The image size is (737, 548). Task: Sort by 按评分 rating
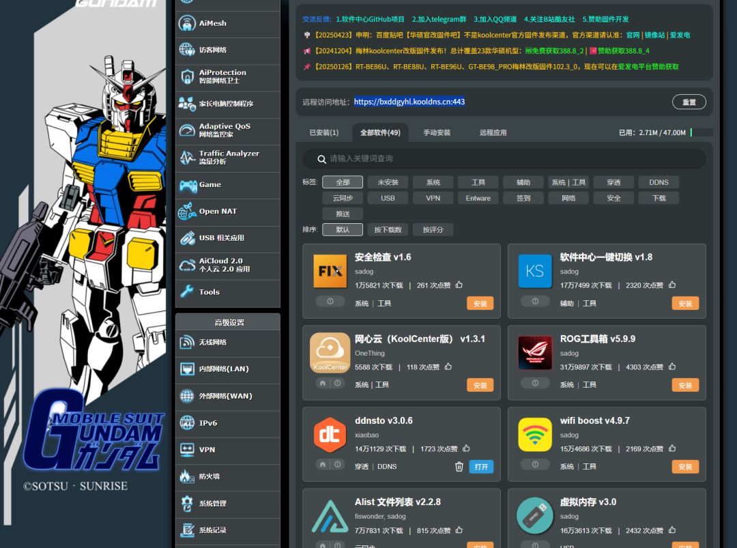point(433,230)
